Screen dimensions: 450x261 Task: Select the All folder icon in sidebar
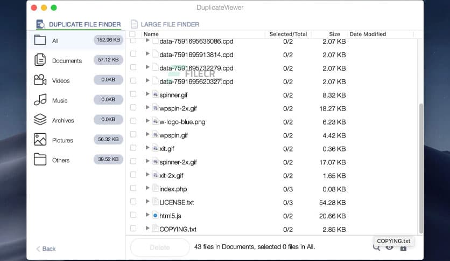click(40, 40)
